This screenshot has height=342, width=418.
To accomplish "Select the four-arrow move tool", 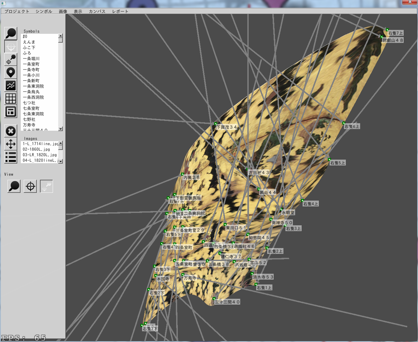I will (x=11, y=144).
